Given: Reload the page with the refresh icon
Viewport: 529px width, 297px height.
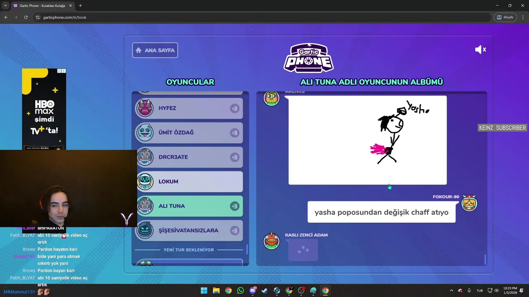Looking at the screenshot, I should tap(26, 17).
